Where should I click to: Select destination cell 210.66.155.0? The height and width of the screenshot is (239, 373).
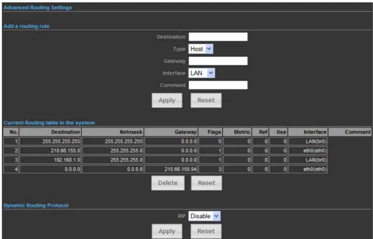coord(50,150)
